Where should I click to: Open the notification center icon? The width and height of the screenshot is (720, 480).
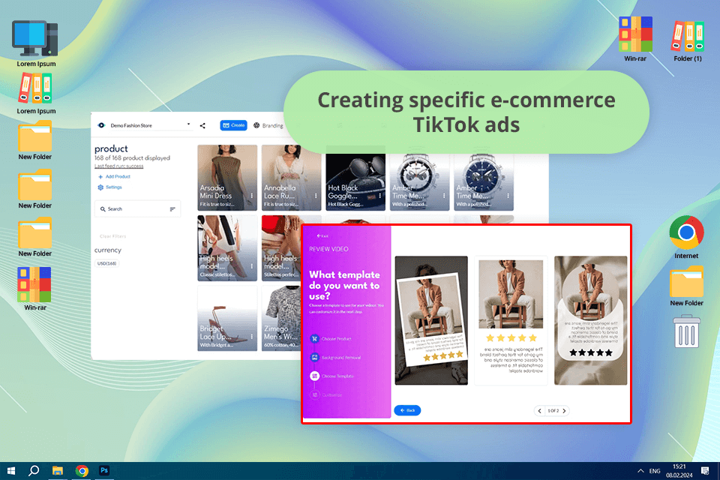click(x=705, y=471)
